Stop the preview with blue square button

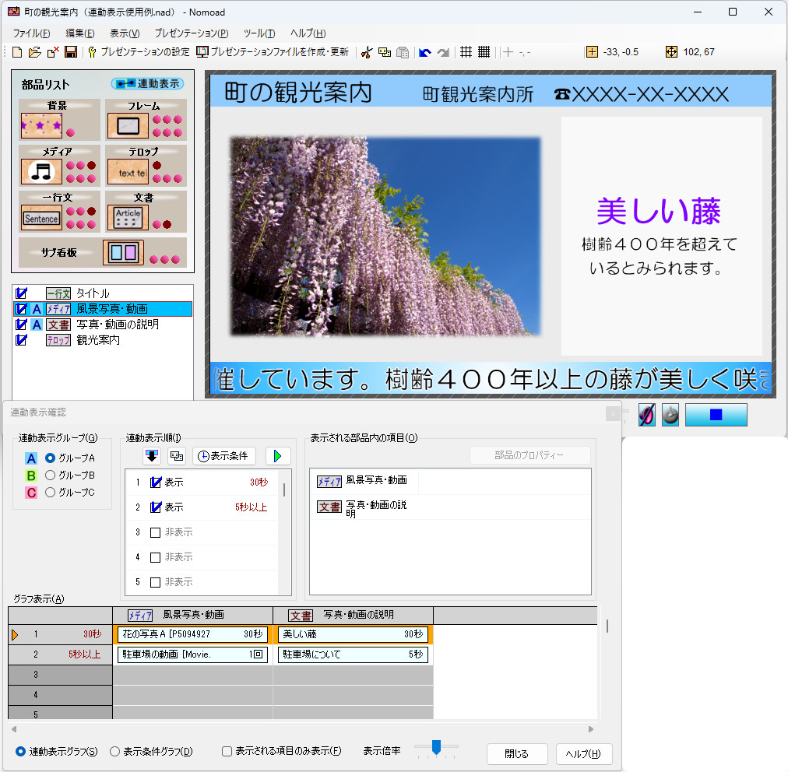tap(716, 415)
